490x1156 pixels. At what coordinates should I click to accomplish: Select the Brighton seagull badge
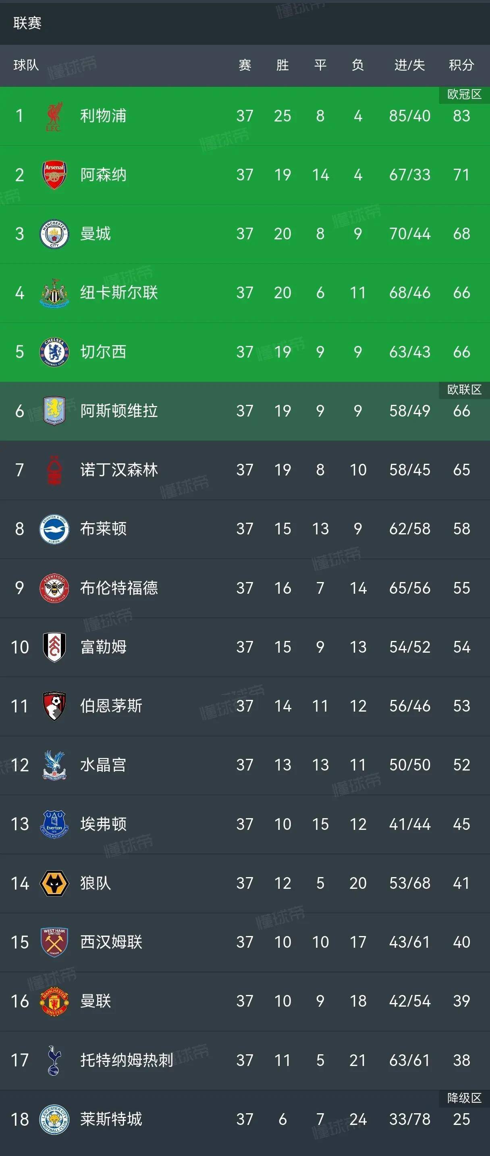54,529
